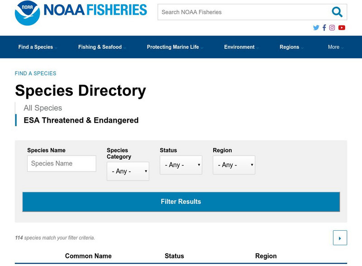
Task: Open the Instagram social icon
Action: coord(332,28)
